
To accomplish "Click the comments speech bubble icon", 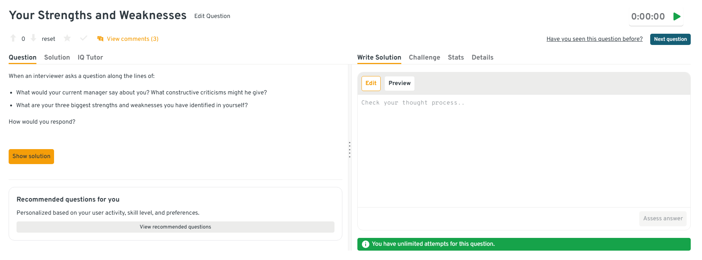I will point(100,39).
